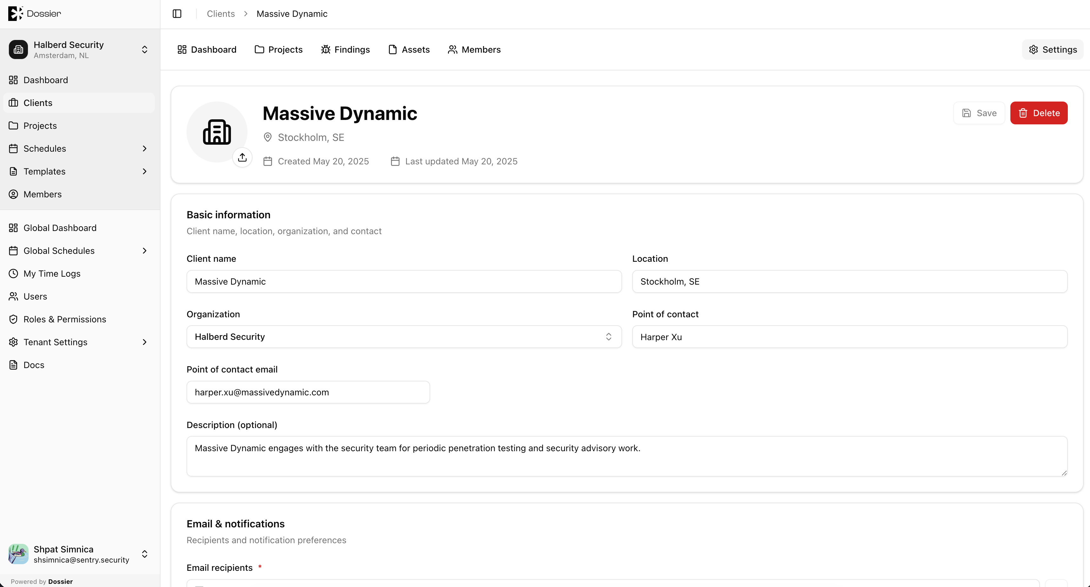Switch to the Assets tab

click(x=409, y=49)
